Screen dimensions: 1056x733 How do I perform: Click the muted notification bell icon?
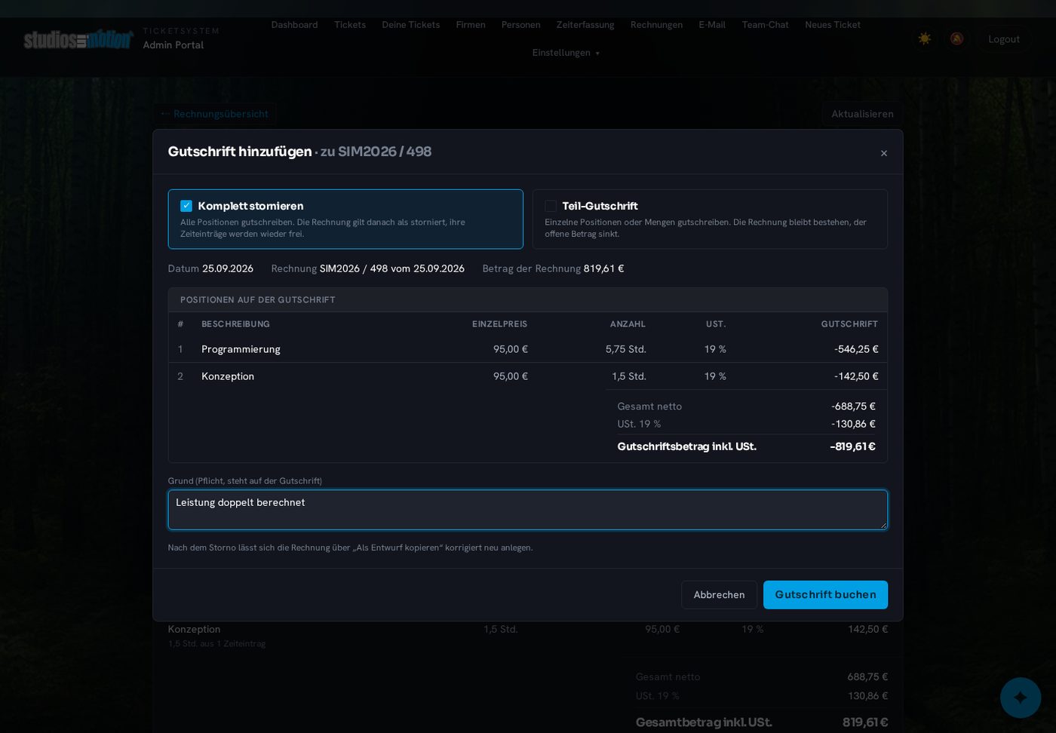point(956,38)
